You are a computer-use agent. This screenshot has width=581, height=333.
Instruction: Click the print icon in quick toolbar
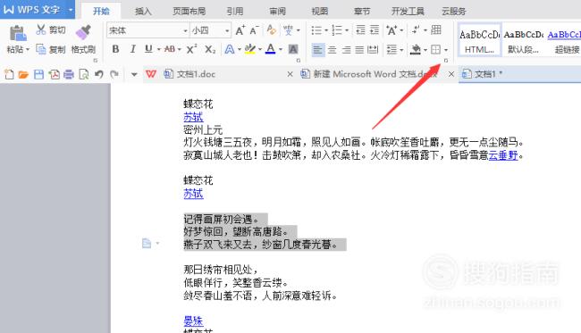tap(69, 74)
